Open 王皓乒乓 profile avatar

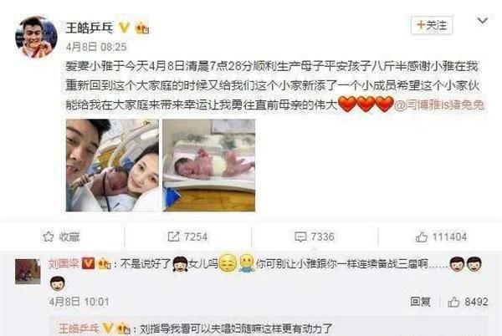[36, 37]
